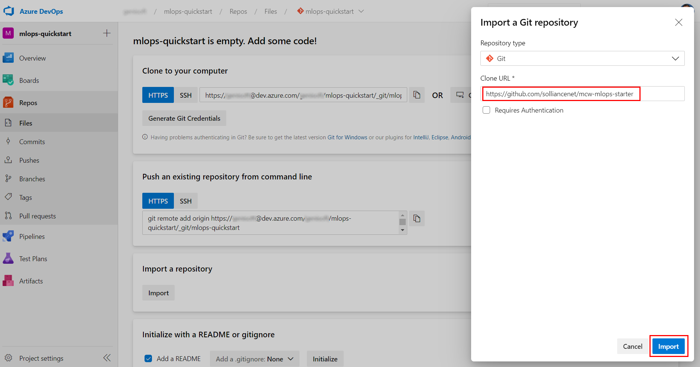Click Generate Git Credentials button
Image resolution: width=700 pixels, height=367 pixels.
(x=184, y=118)
